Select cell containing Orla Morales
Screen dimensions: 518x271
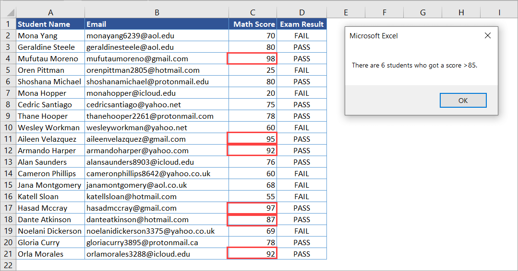point(50,254)
